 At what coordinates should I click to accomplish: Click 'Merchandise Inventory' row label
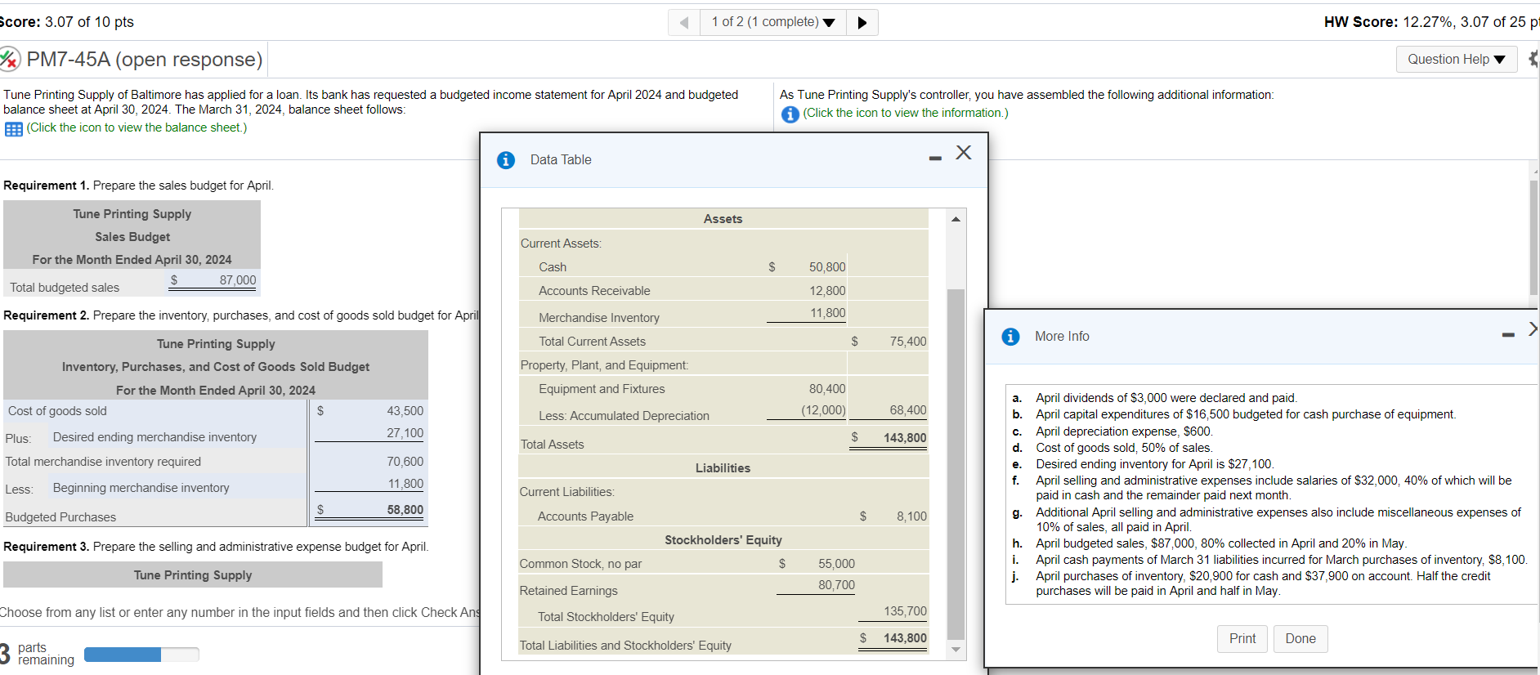598,318
